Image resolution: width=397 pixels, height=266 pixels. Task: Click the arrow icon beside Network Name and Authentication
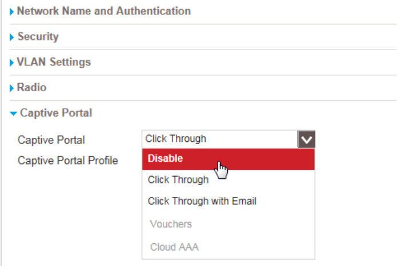(13, 11)
